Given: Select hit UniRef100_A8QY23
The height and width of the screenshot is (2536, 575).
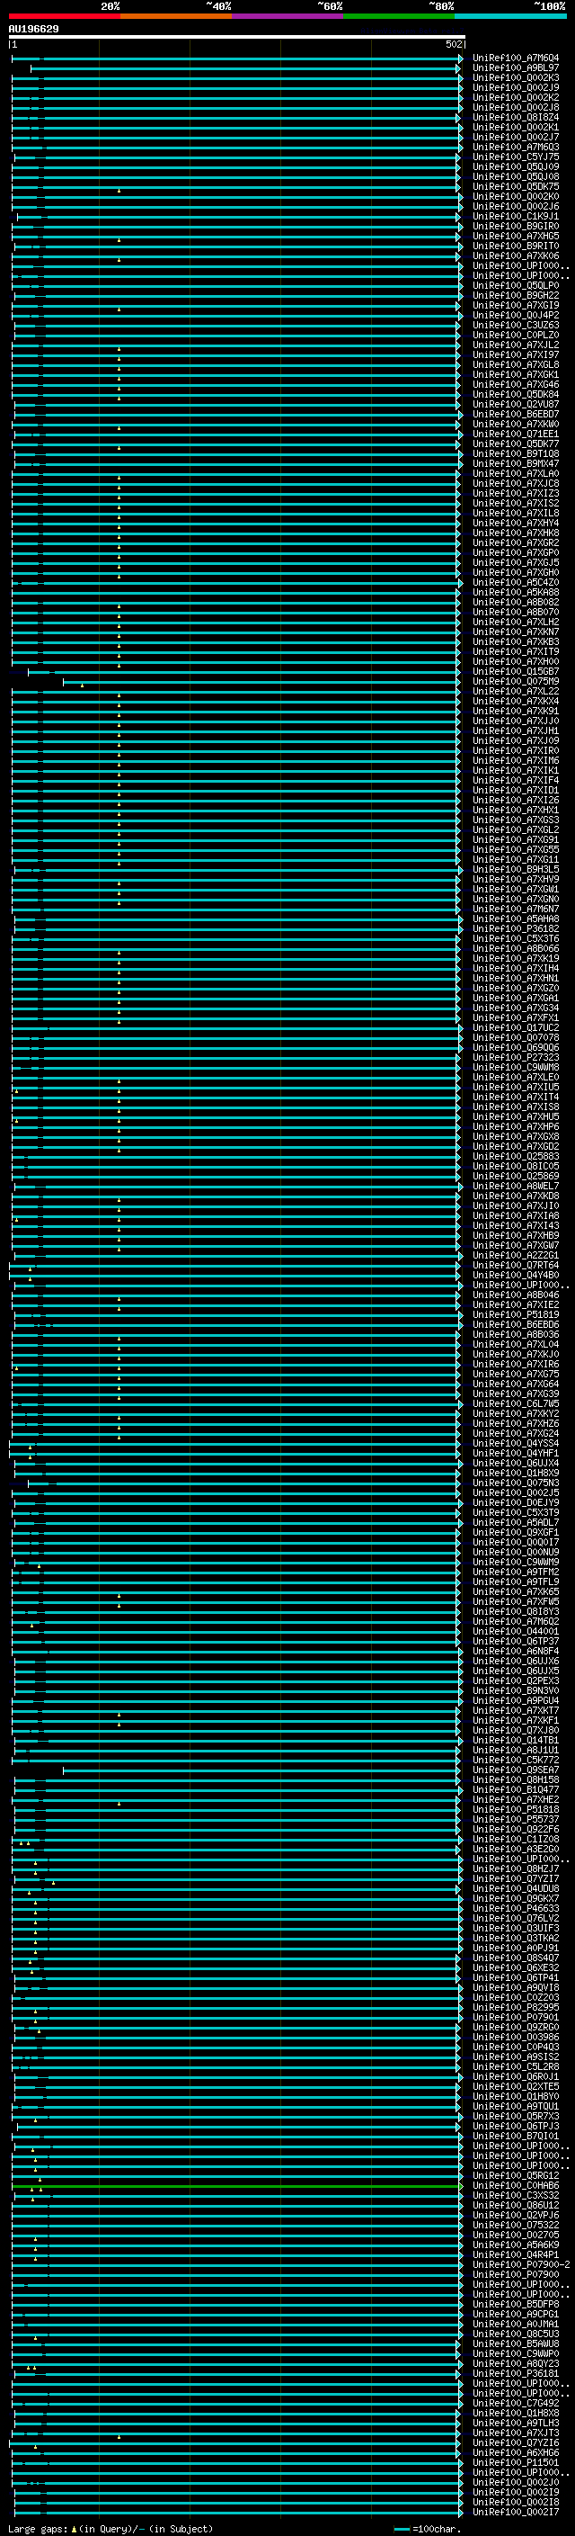Looking at the screenshot, I should click(515, 2362).
